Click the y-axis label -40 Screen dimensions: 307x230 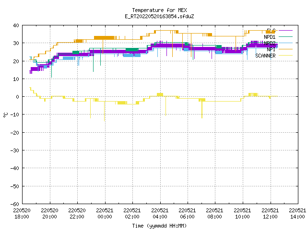pos(15,168)
